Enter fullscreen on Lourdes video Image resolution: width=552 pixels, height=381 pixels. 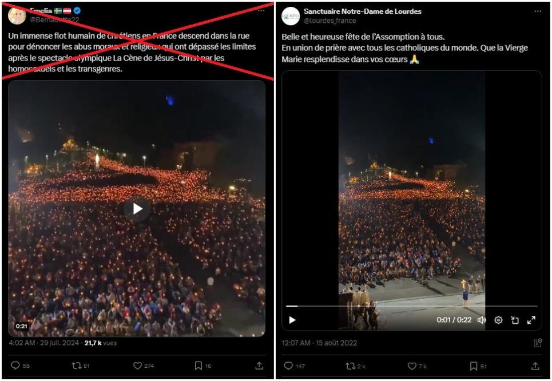pyautogui.click(x=531, y=320)
